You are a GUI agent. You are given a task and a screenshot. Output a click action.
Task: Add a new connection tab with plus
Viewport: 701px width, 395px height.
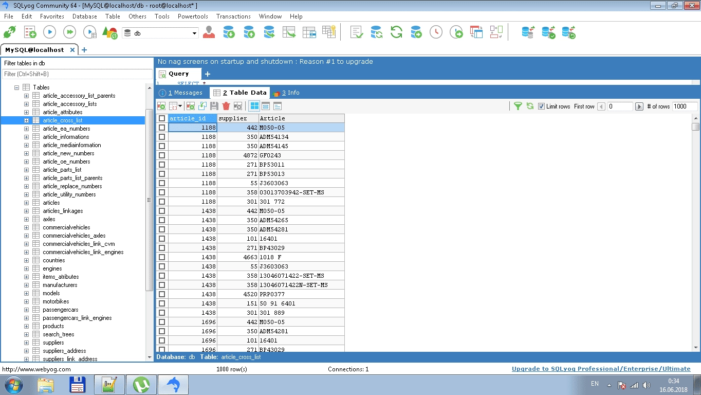(x=84, y=50)
